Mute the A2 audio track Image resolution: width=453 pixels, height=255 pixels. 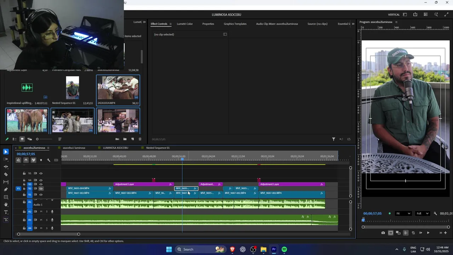coord(41,211)
